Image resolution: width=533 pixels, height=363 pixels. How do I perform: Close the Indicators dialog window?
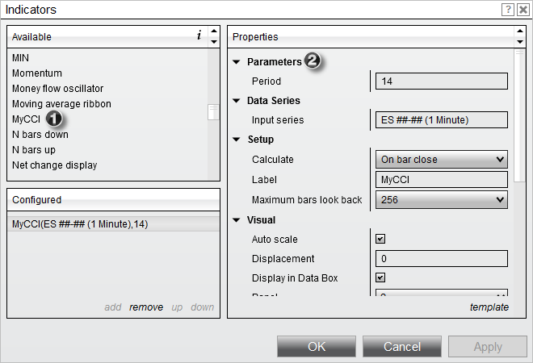pyautogui.click(x=523, y=9)
